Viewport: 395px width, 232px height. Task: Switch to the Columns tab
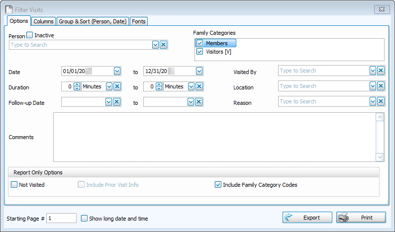pos(43,21)
